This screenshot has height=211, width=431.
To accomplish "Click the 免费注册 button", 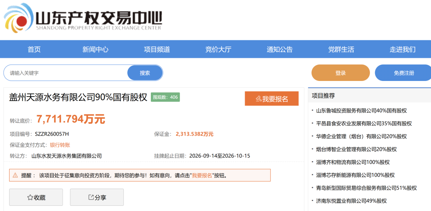I will (403, 73).
